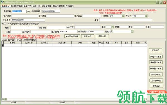Click the 有效日期 field
Image resolution: width=167 pixels, height=105 pixels.
[x=95, y=32]
